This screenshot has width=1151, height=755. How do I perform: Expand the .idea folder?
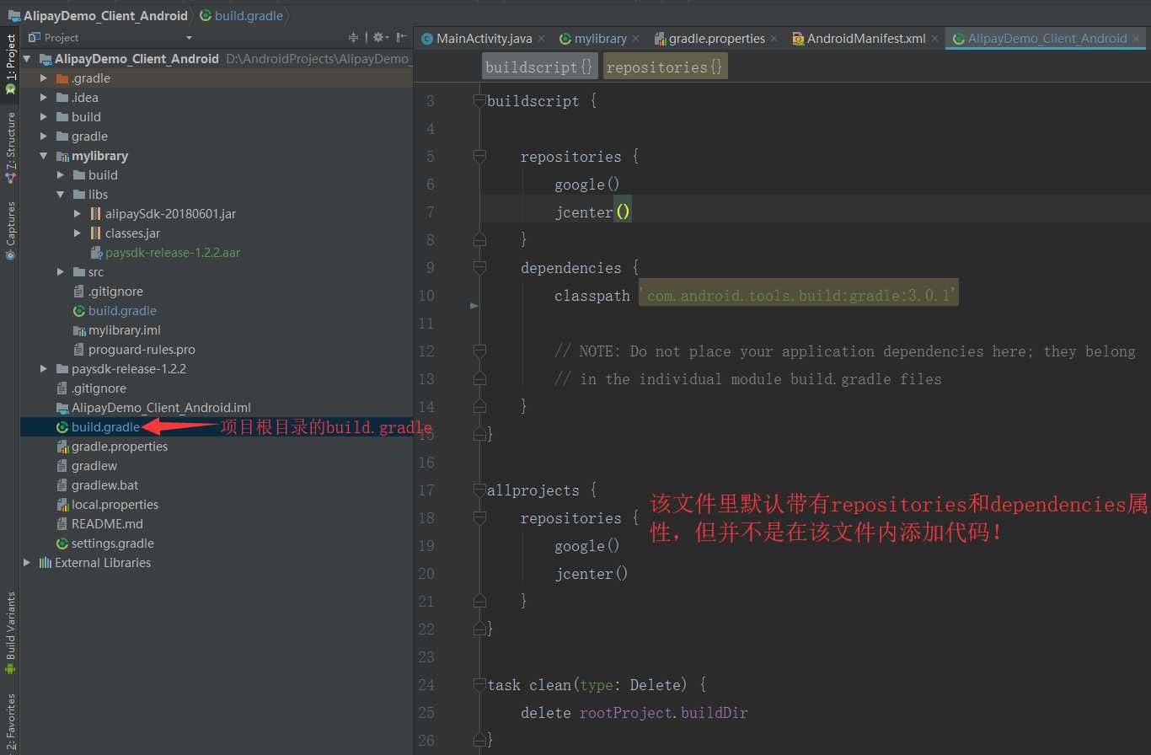pos(44,98)
